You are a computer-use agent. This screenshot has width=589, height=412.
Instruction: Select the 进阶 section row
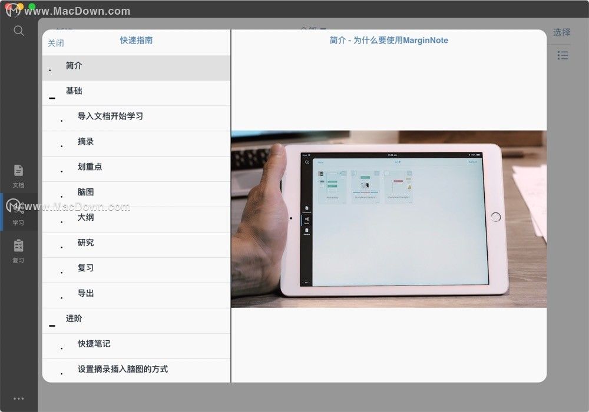click(136, 321)
